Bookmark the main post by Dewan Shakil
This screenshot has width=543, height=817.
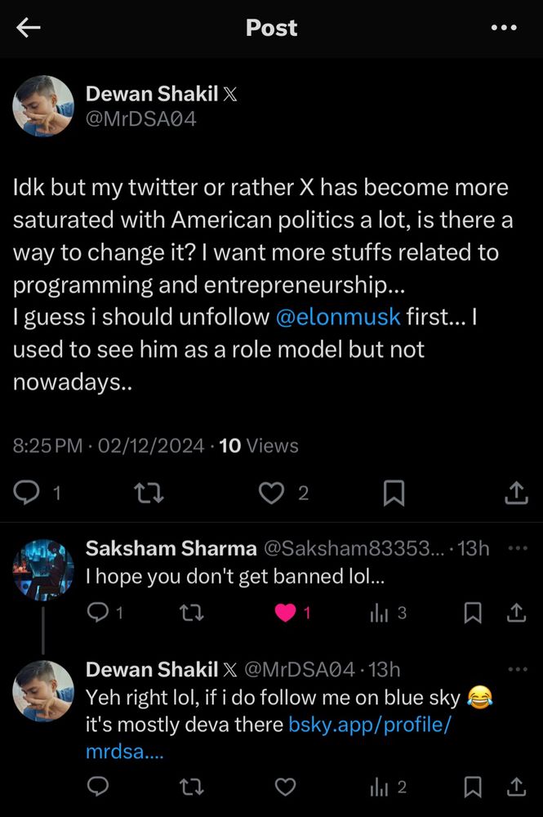(394, 492)
